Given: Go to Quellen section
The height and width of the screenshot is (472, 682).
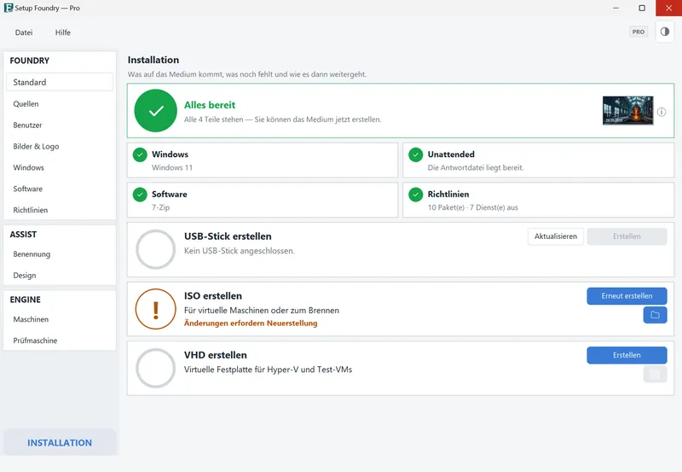Looking at the screenshot, I should pyautogui.click(x=60, y=103).
